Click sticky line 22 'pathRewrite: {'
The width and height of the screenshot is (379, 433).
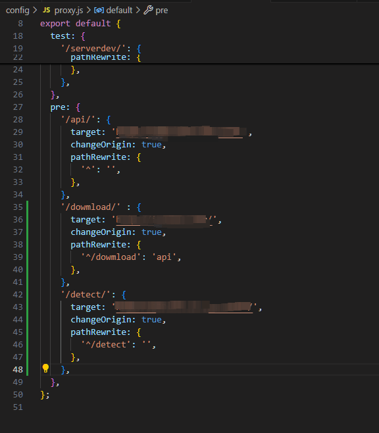click(x=106, y=57)
